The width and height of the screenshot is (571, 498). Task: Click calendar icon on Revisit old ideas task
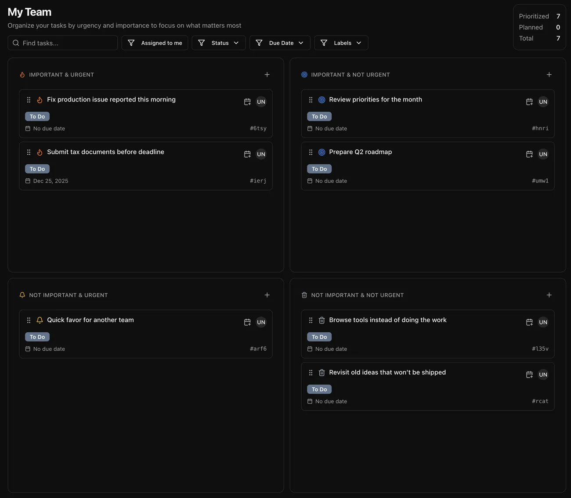point(529,374)
